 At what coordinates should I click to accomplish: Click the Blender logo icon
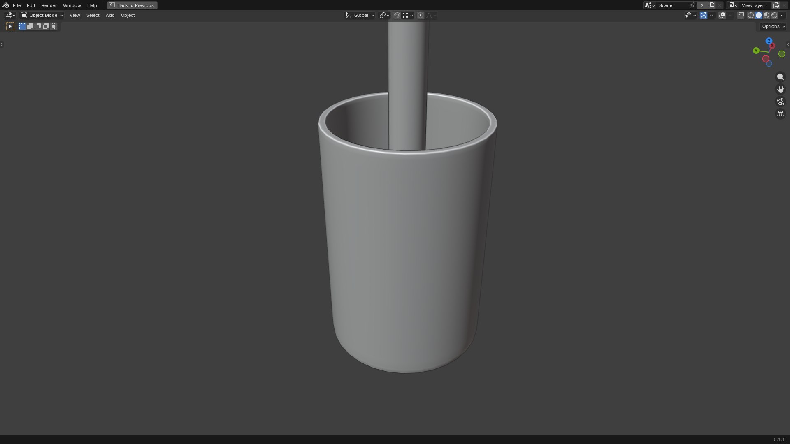tap(6, 5)
